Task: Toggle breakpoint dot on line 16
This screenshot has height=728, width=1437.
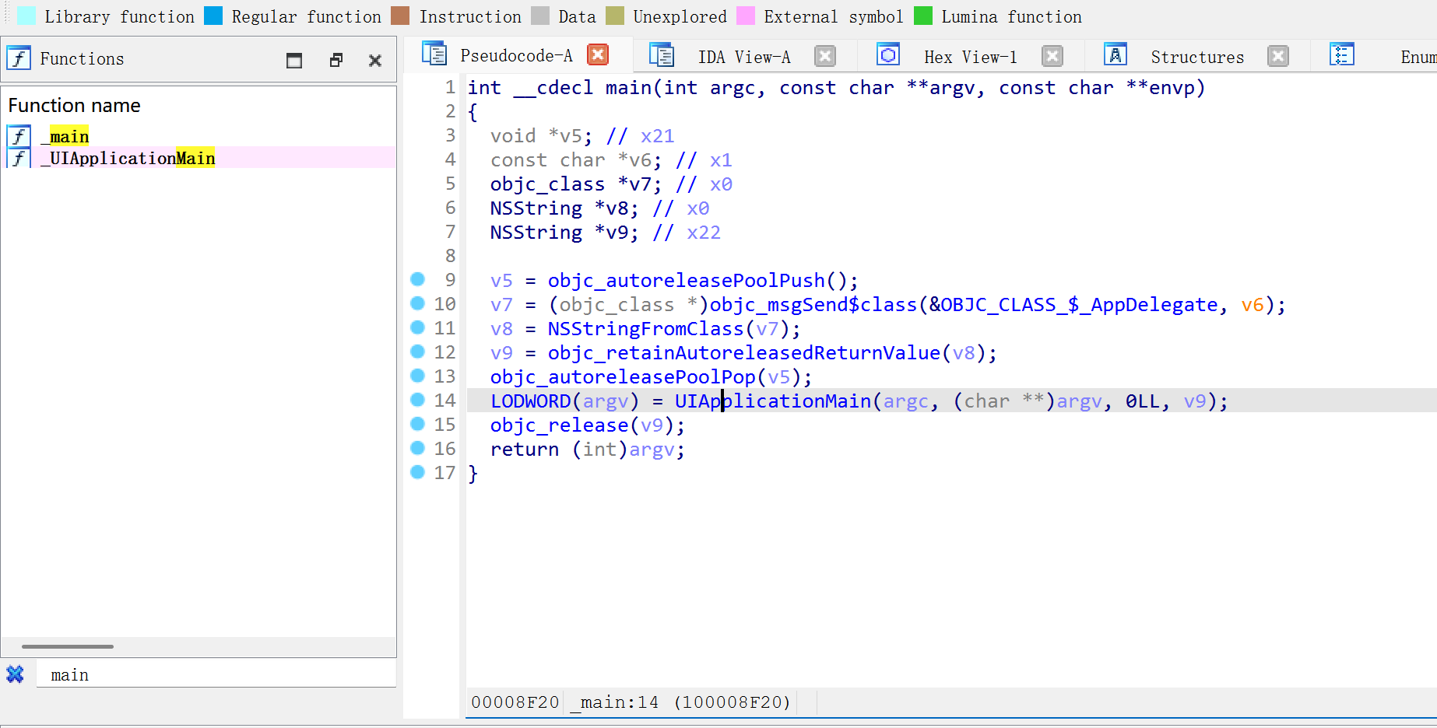Action: 418,448
